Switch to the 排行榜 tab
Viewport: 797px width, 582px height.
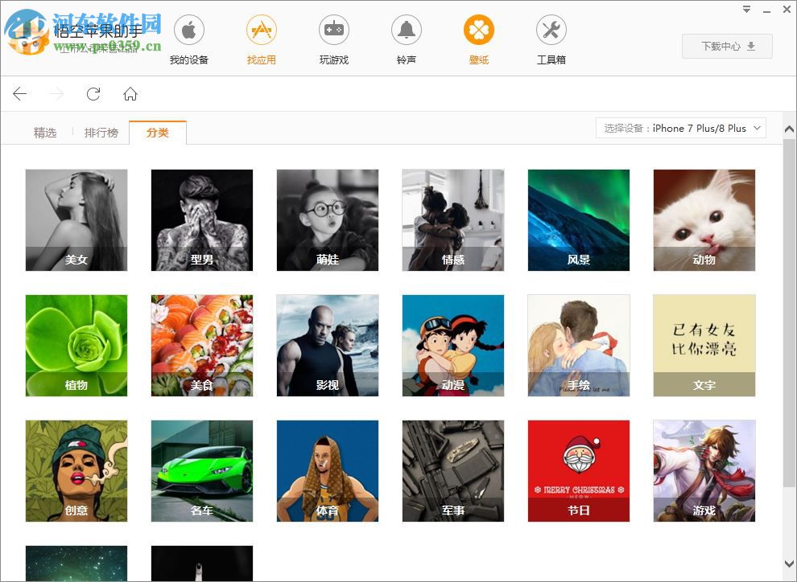point(101,133)
